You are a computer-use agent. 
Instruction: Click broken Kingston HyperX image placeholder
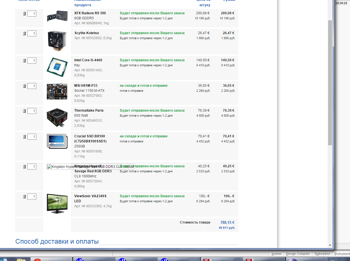[x=90, y=167]
